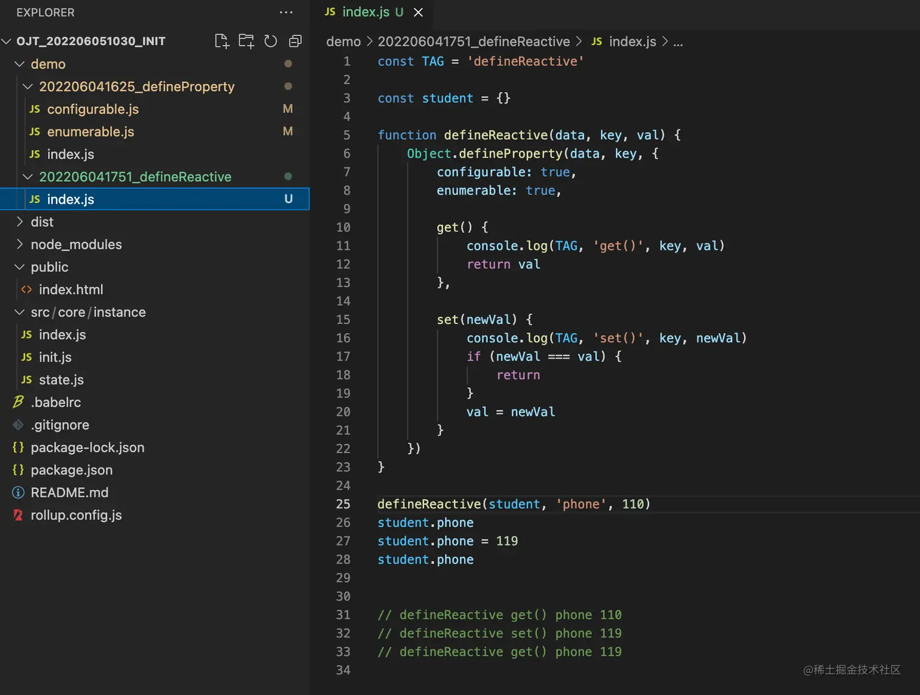Click line number 5 in gutter
This screenshot has height=695, width=920.
(x=347, y=135)
